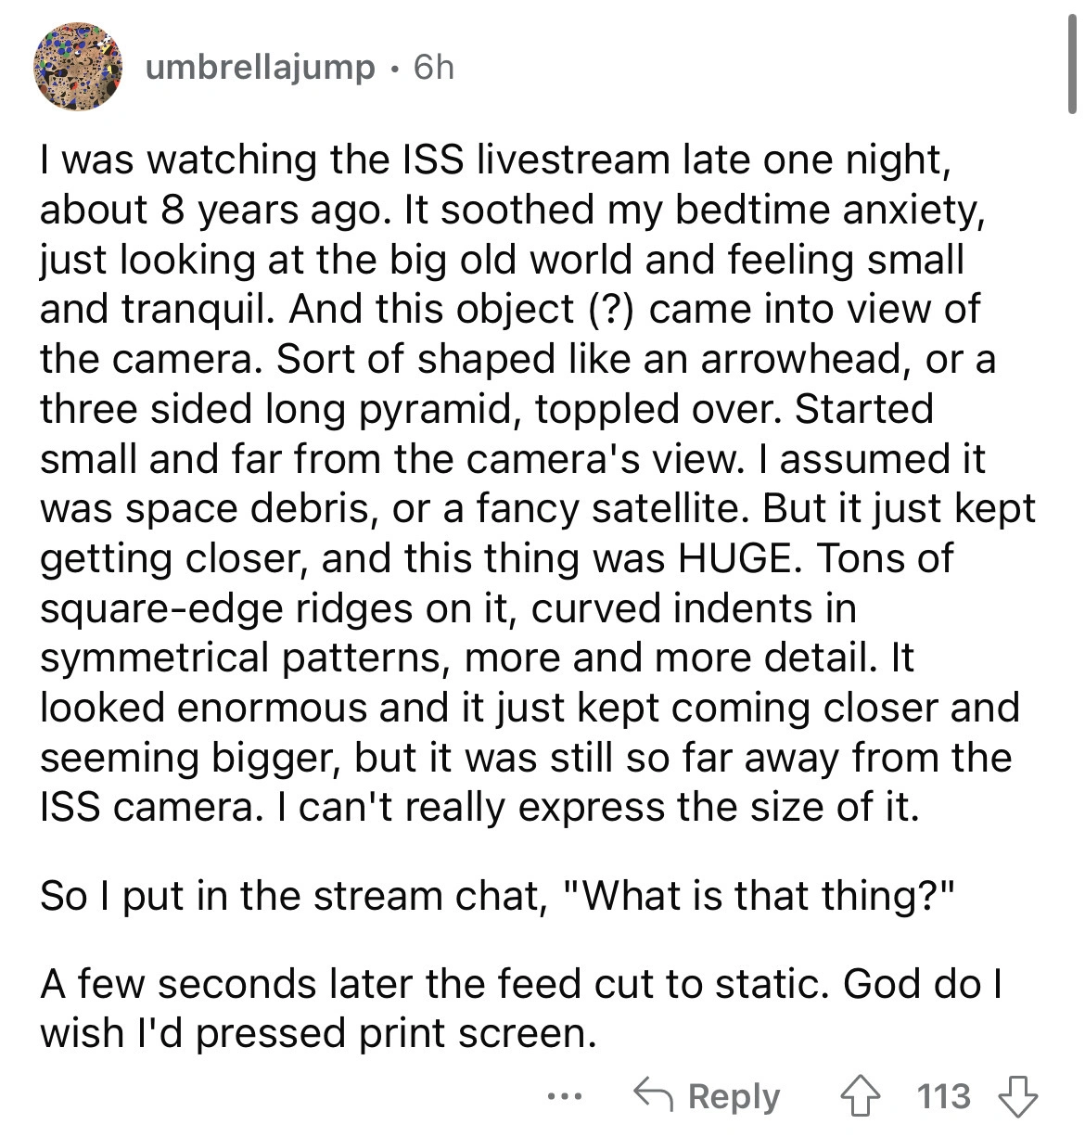
Task: Open the umbrellajump username profile link
Action: [x=260, y=68]
